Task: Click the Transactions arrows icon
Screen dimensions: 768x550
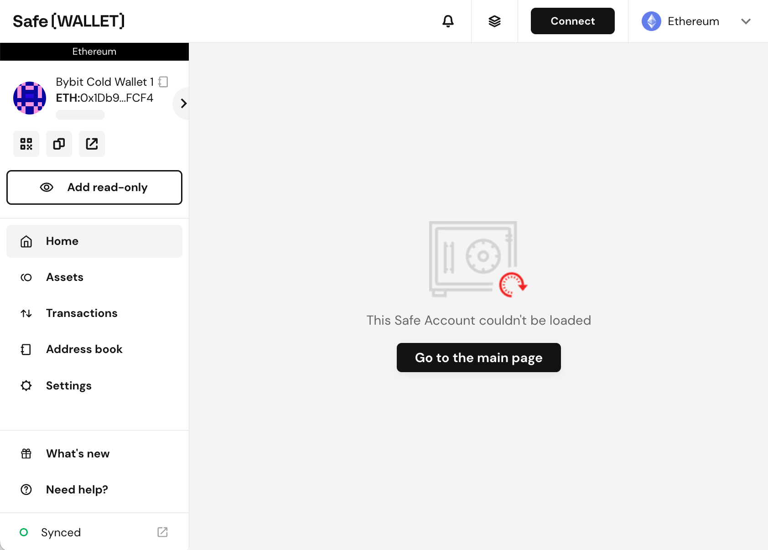Action: click(x=26, y=313)
